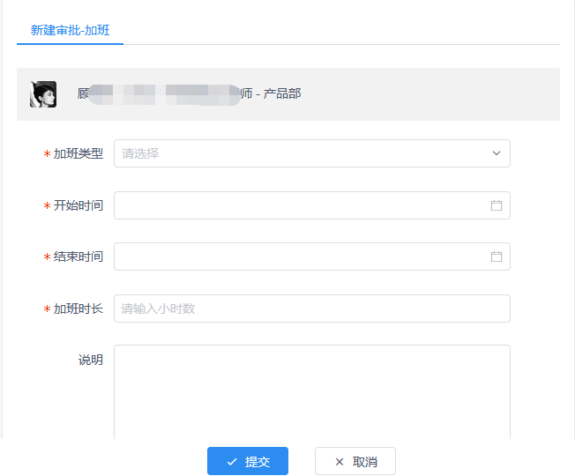Click the user avatar thumbnail
575x476 pixels.
click(43, 94)
